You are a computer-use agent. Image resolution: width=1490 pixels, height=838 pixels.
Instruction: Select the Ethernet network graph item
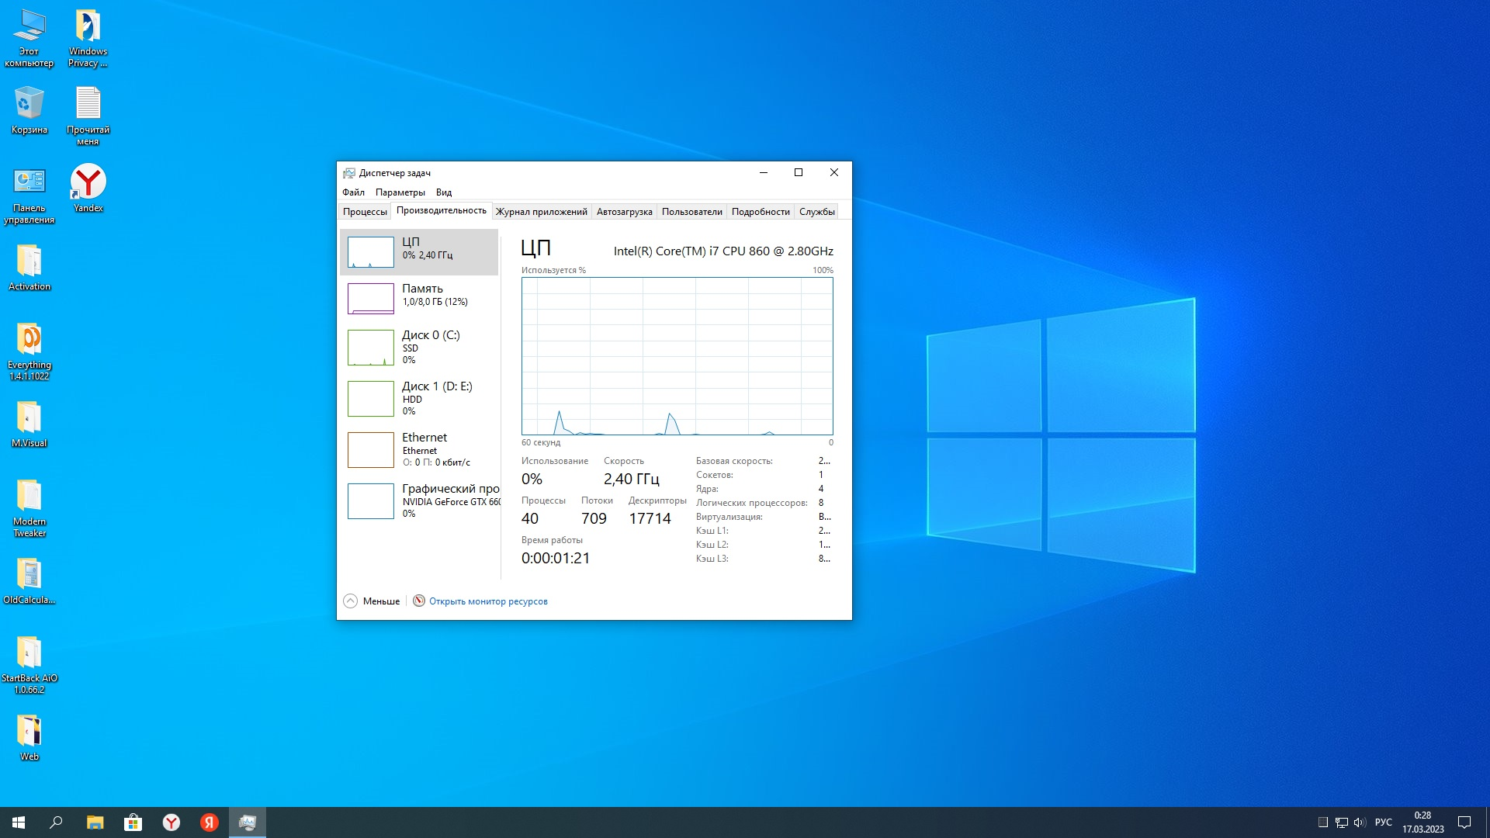click(x=419, y=449)
